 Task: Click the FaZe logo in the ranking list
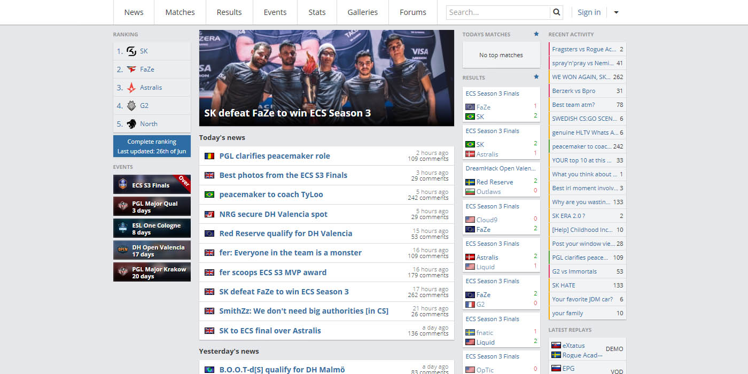pos(131,69)
